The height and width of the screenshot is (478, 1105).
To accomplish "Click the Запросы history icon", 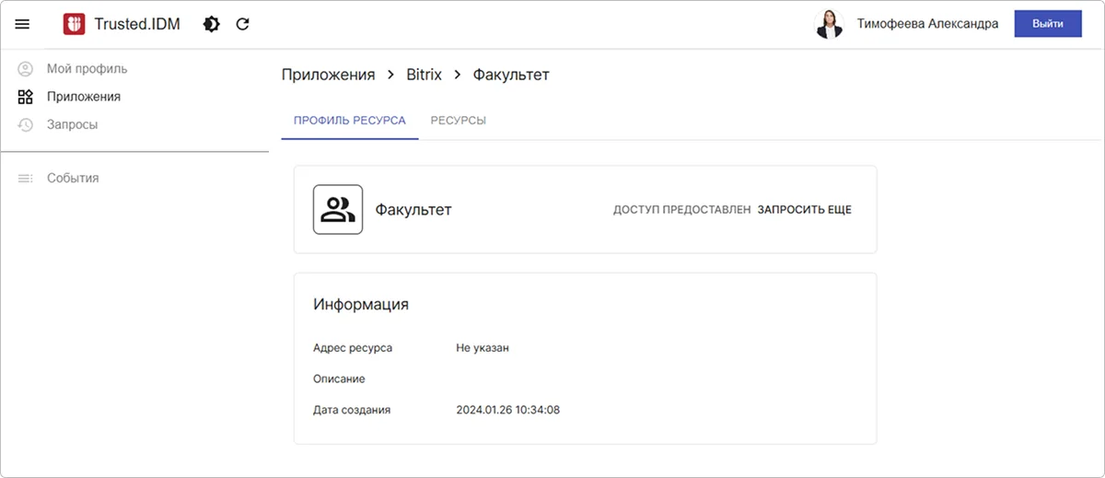I will [x=26, y=124].
